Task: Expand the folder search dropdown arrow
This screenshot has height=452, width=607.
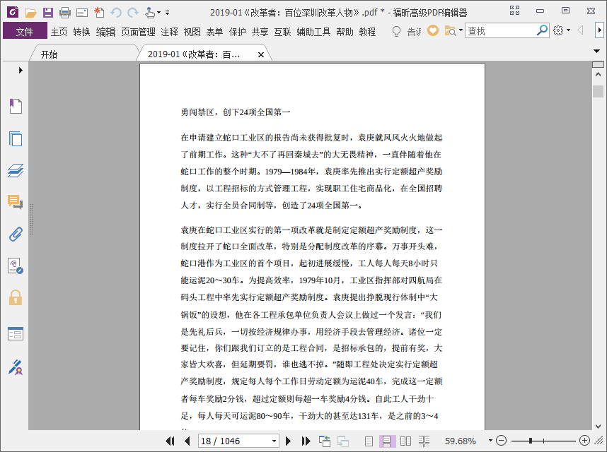Action: [x=461, y=30]
